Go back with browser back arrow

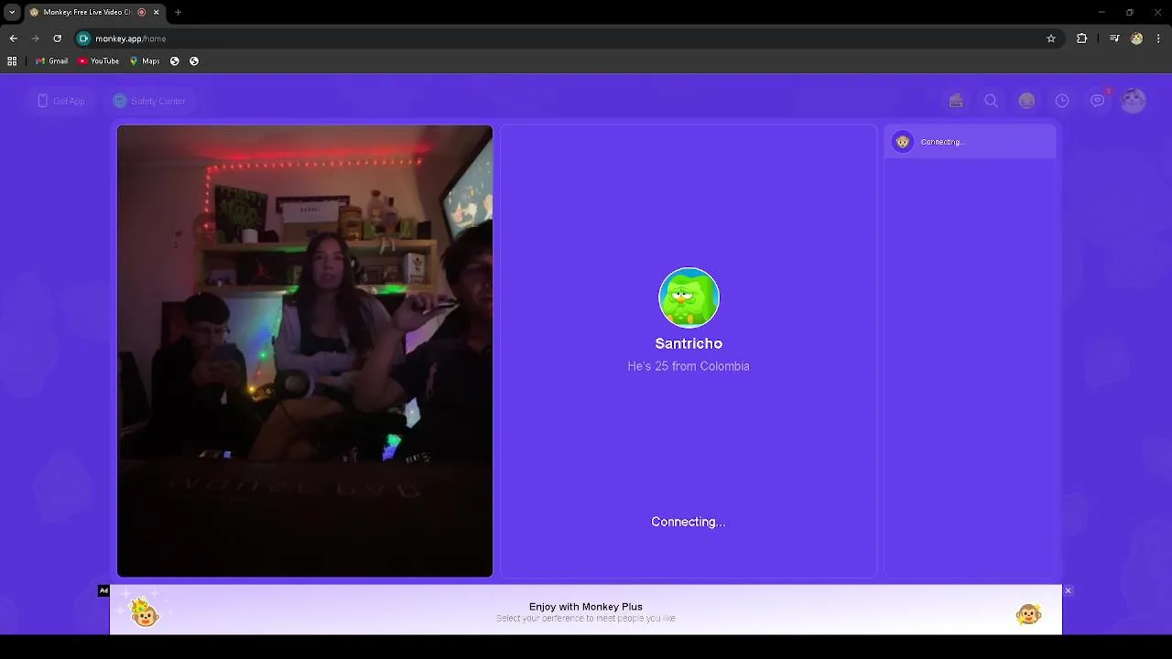point(13,38)
